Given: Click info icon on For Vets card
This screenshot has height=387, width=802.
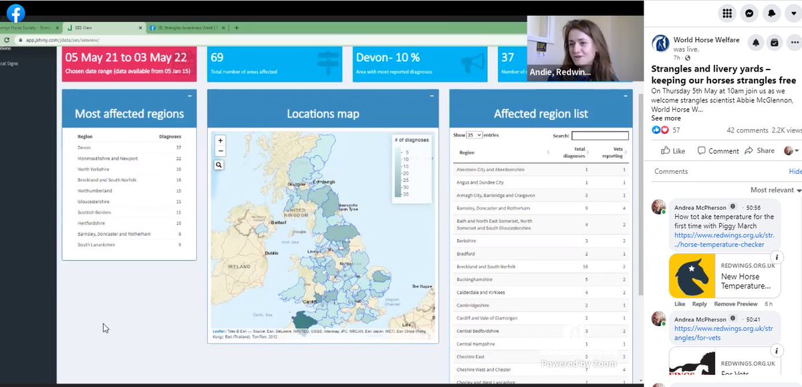Looking at the screenshot, I should tap(777, 350).
